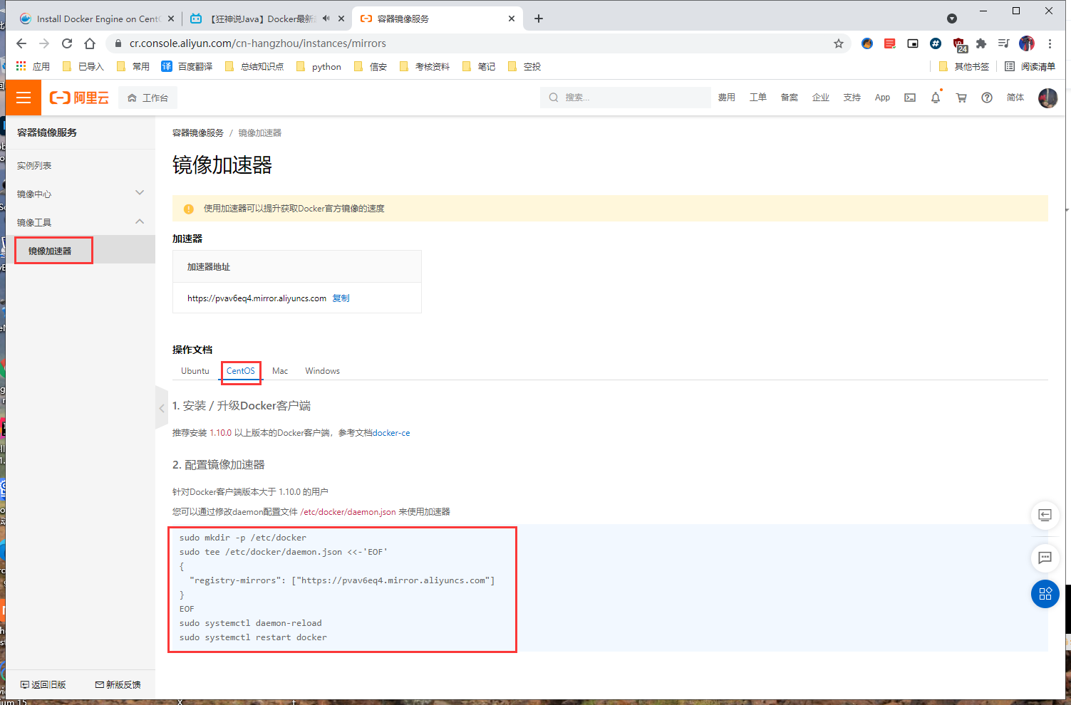Switch to the 狂神说Java Docker tab
Viewport: 1071px width, 705px height.
[268, 19]
